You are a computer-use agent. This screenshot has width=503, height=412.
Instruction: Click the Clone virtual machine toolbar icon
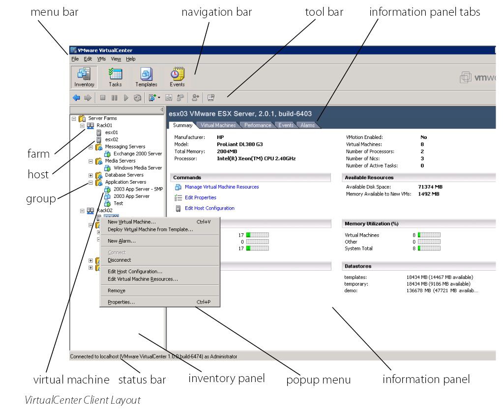click(180, 98)
